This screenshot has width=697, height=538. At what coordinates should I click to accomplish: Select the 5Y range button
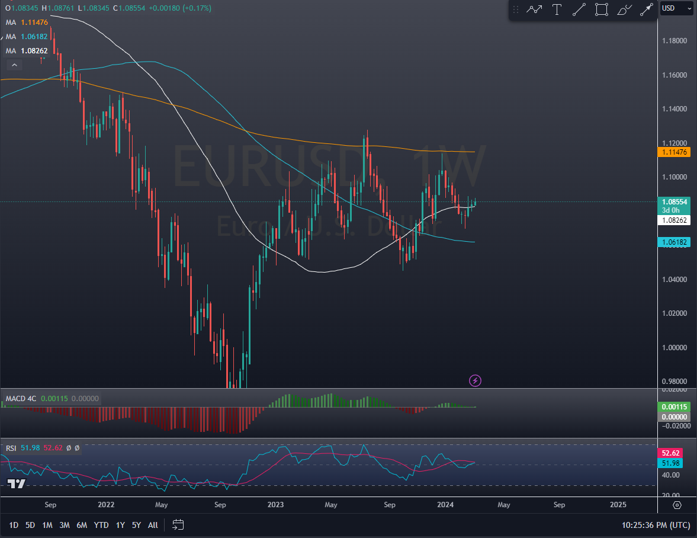136,525
